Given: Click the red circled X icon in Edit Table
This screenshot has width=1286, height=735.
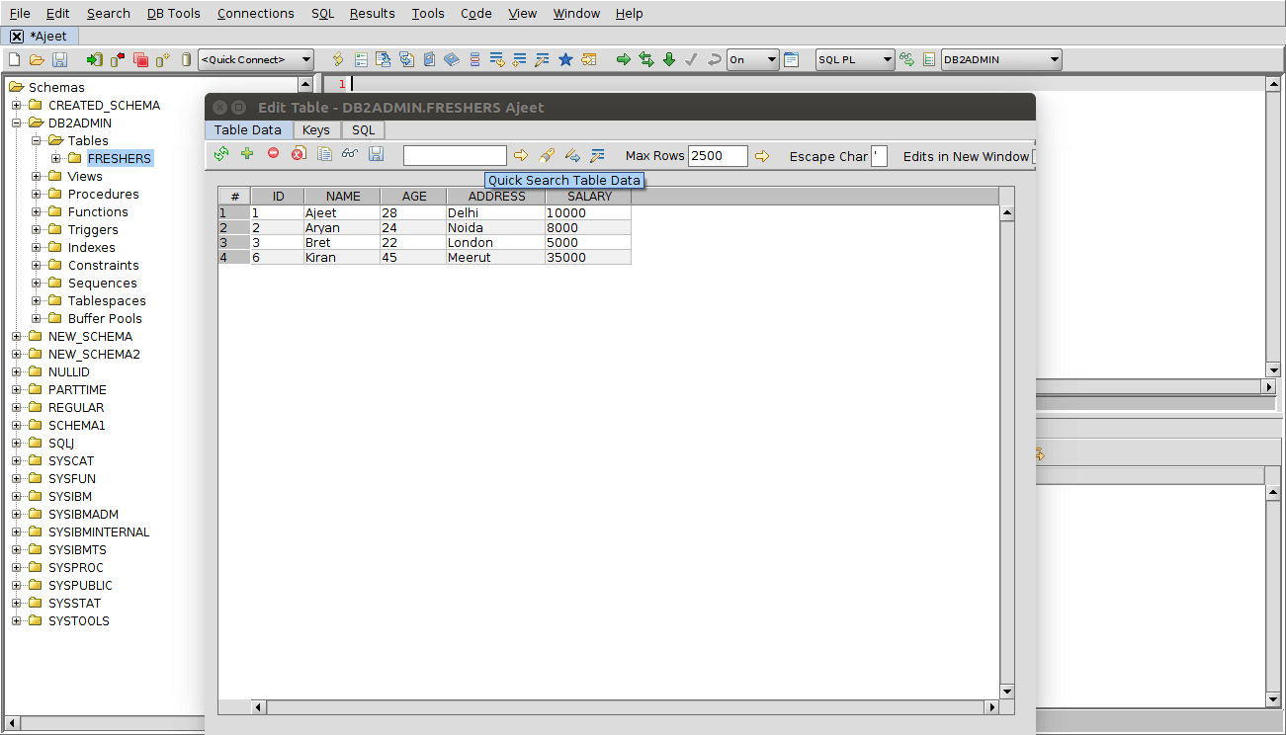Looking at the screenshot, I should (299, 154).
